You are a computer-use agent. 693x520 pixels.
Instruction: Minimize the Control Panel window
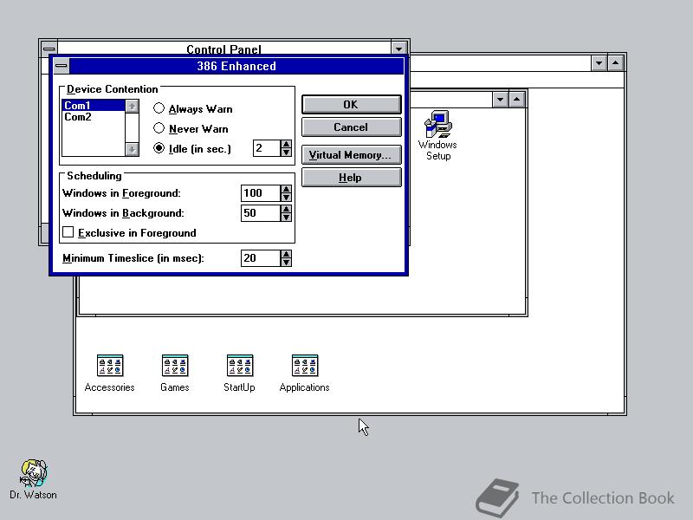398,48
